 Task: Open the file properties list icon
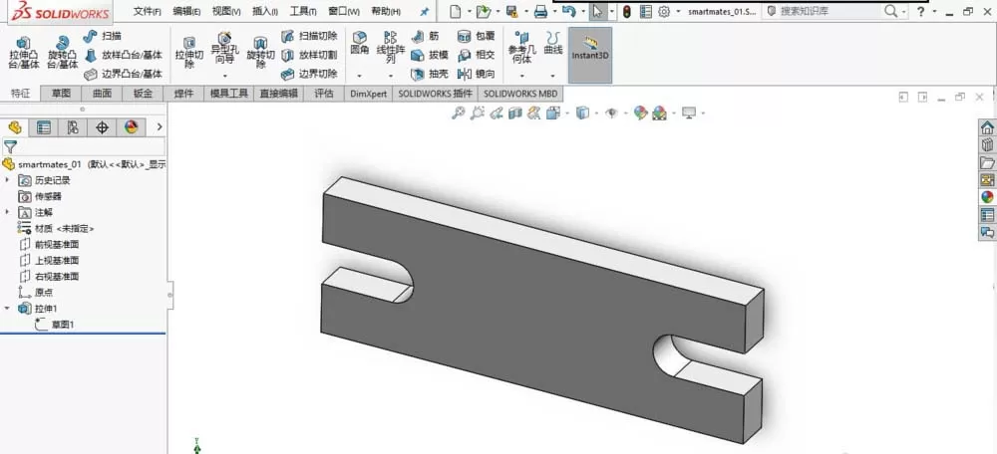(x=645, y=11)
